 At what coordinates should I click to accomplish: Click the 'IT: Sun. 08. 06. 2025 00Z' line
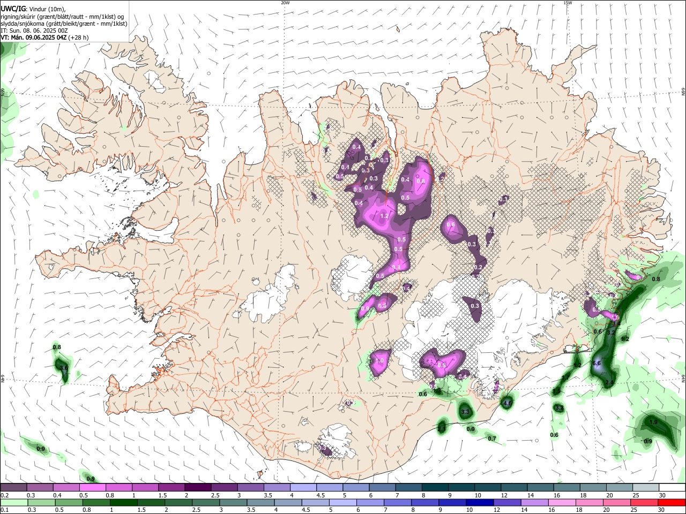click(x=34, y=31)
